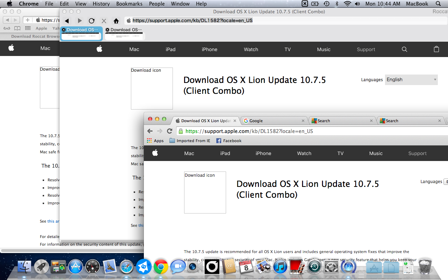
Task: Click the Roccat window's back arrow button
Action: pos(67,21)
